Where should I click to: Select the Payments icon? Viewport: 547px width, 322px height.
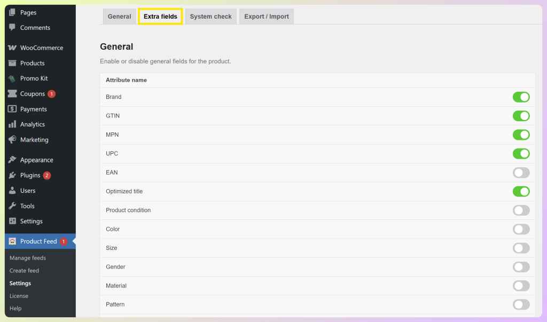pyautogui.click(x=12, y=109)
